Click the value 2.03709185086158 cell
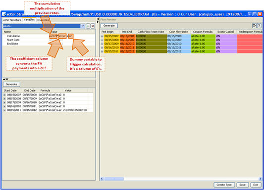264x190 pixels. [75, 110]
